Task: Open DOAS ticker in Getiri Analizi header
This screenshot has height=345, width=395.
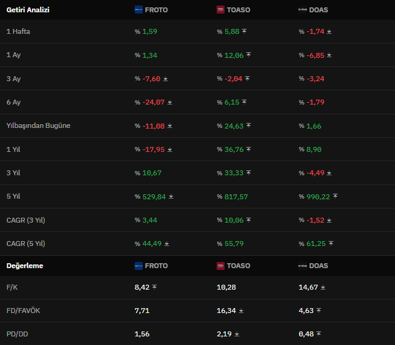Action: [319, 10]
